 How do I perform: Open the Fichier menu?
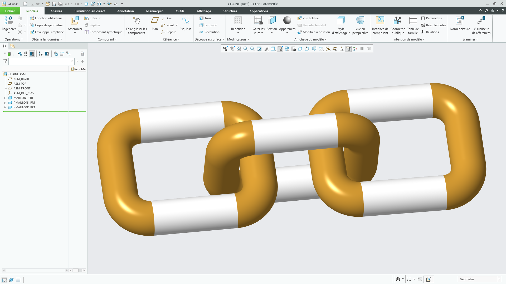(x=10, y=11)
